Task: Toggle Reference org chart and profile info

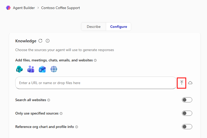Action: click(187, 127)
